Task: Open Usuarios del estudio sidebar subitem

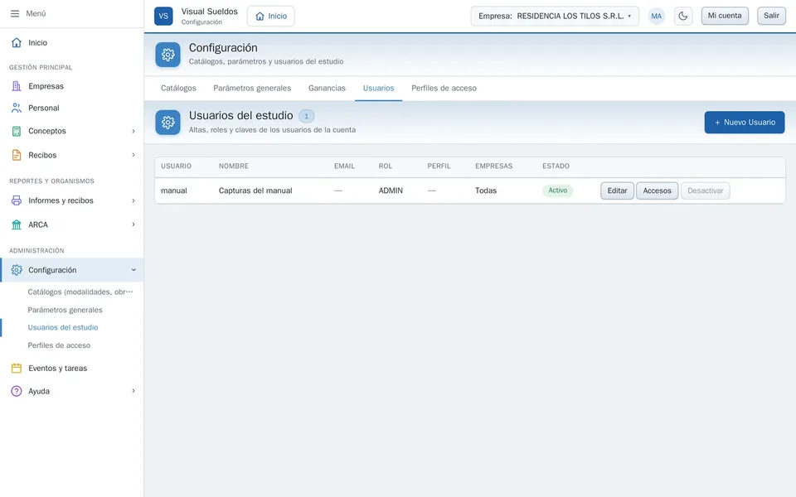Action: point(63,328)
